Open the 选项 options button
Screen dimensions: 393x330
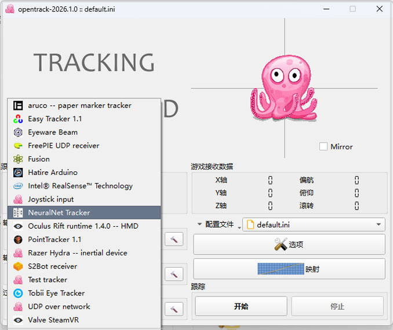pyautogui.click(x=289, y=244)
